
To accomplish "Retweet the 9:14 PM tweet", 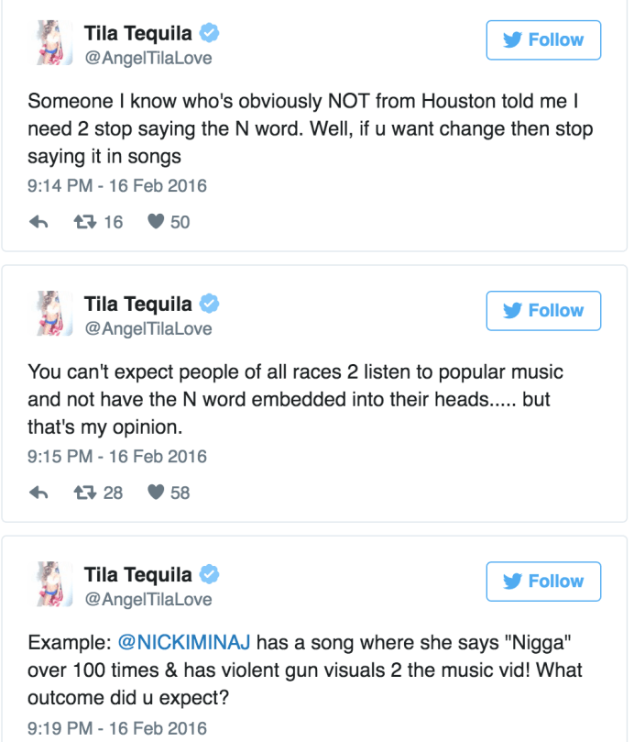I will tap(84, 222).
